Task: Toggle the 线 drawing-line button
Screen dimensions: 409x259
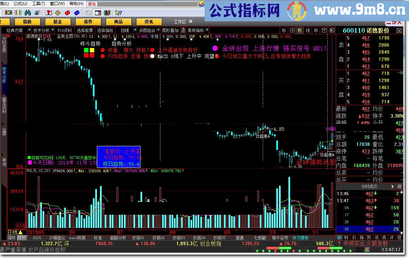Action: (308, 30)
